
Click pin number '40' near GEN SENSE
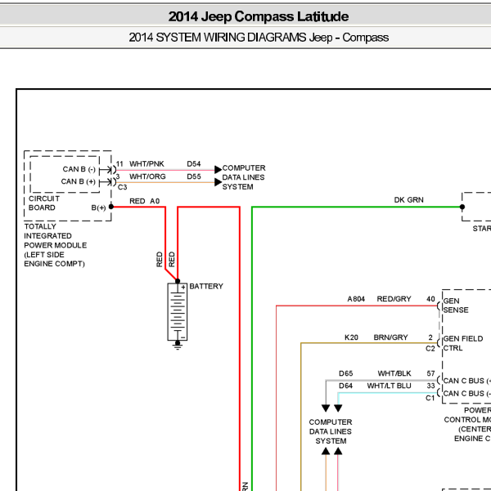(430, 299)
